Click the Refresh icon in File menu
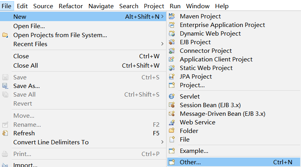 pyautogui.click(x=5, y=133)
